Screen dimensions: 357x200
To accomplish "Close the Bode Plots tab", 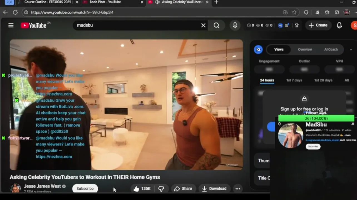I will click(142, 2).
